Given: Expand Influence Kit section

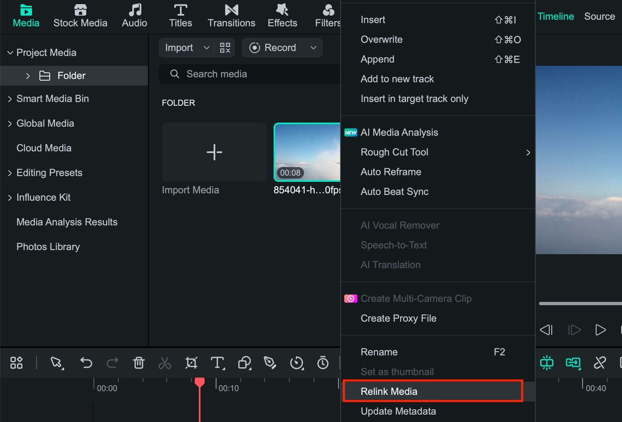Looking at the screenshot, I should coord(10,197).
